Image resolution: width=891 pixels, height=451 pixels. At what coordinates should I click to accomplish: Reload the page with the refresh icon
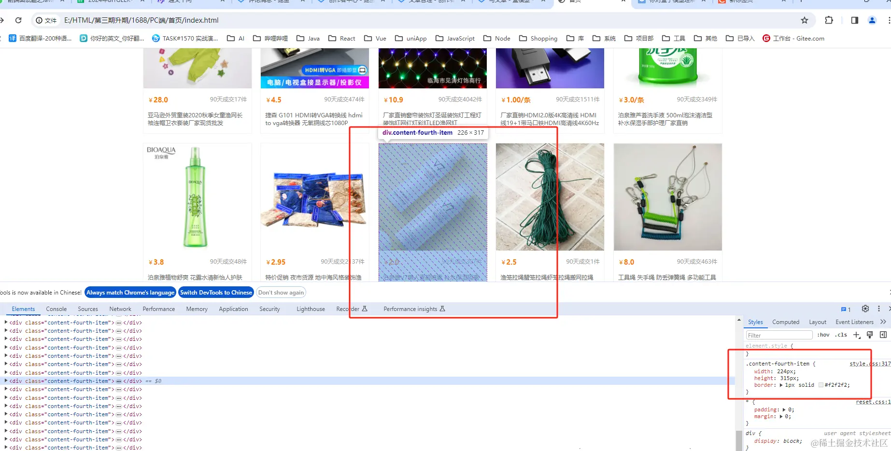pos(18,20)
